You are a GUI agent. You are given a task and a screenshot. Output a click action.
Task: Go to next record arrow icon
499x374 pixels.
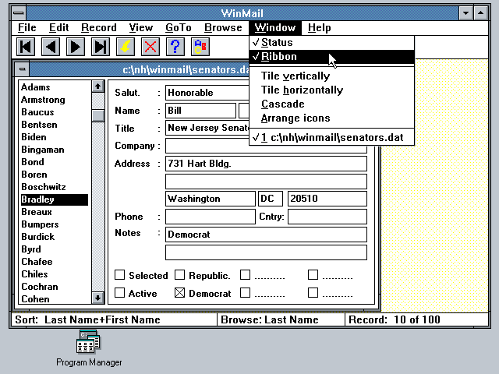76,47
